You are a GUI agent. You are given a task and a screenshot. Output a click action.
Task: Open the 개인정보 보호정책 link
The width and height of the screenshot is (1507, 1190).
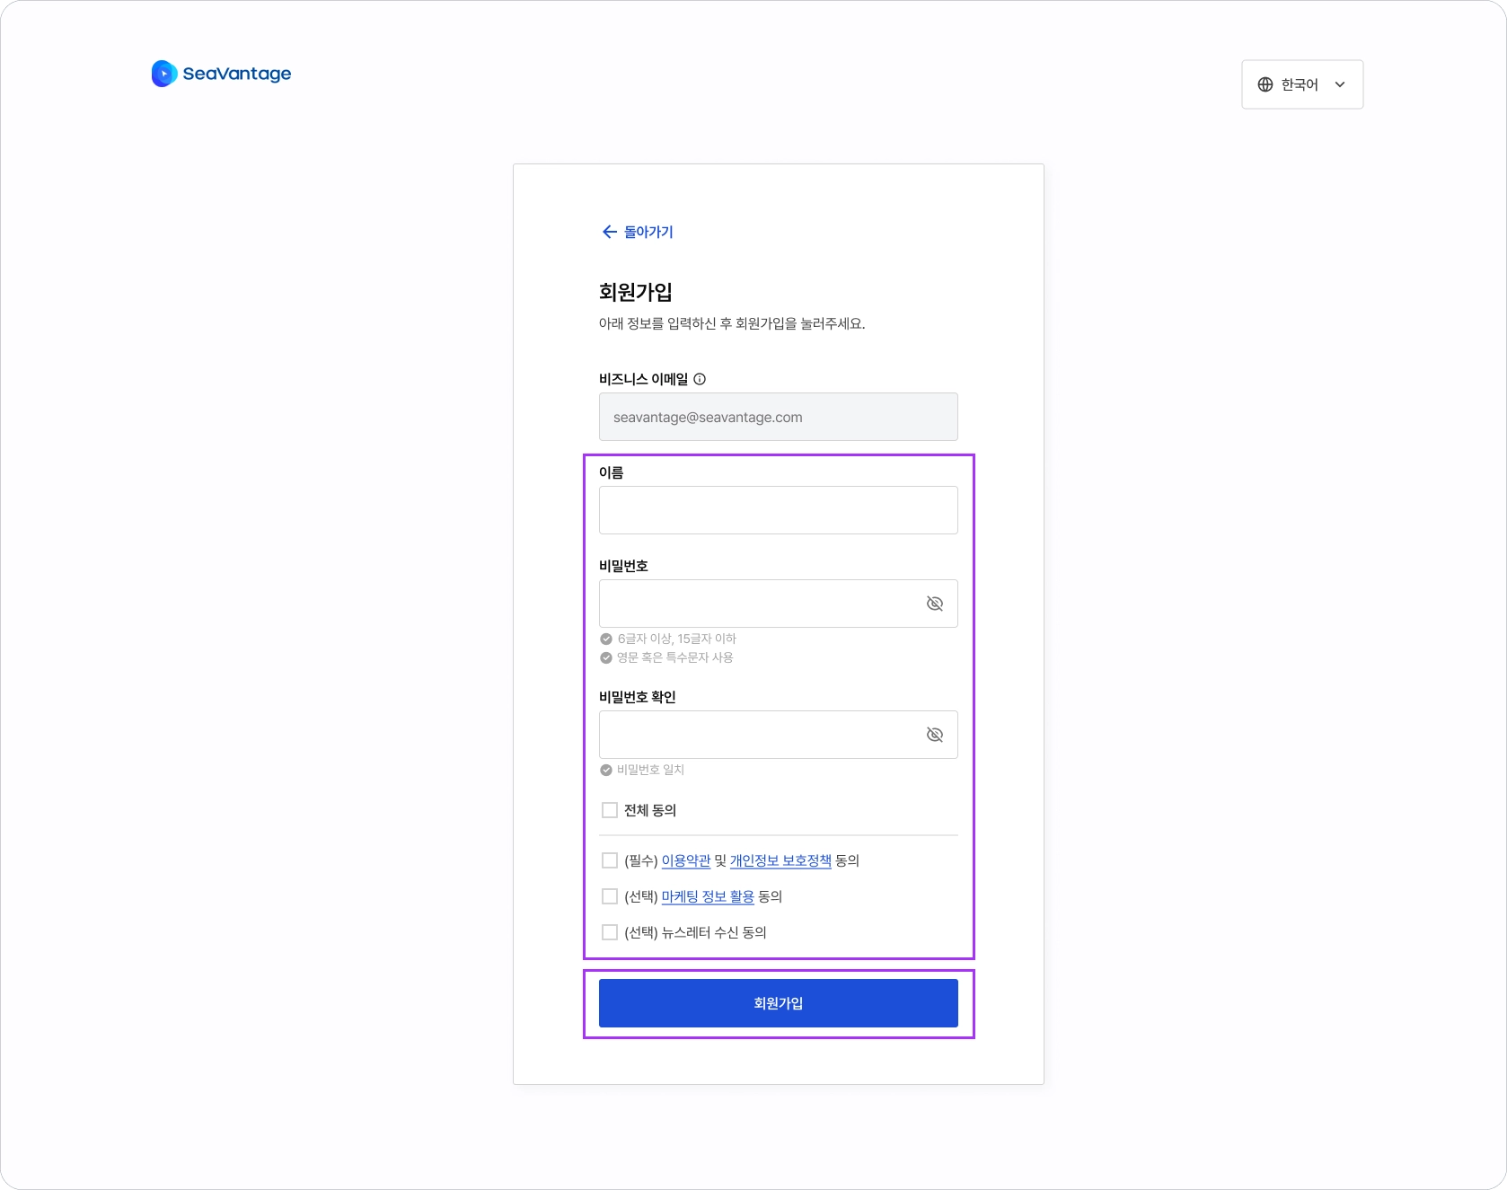(x=780, y=860)
